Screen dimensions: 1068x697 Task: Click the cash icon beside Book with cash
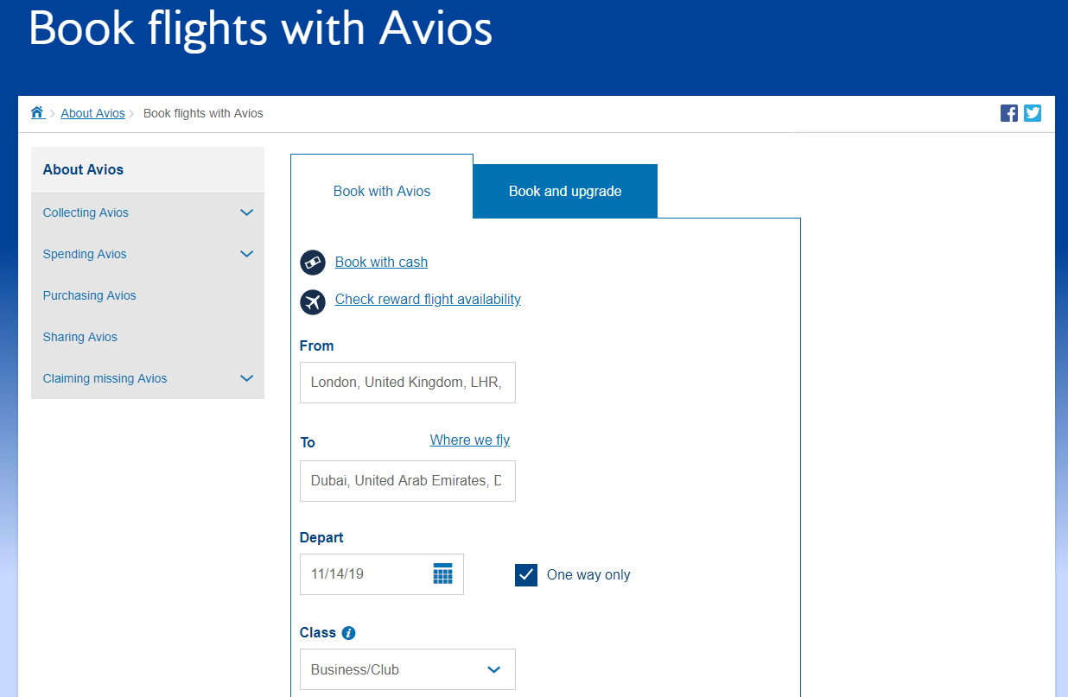point(313,263)
